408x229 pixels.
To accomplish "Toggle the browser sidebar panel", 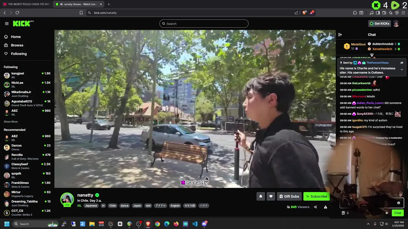I will point(378,13).
